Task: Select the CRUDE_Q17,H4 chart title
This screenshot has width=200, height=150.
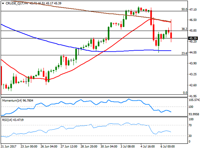Action: tap(17, 3)
